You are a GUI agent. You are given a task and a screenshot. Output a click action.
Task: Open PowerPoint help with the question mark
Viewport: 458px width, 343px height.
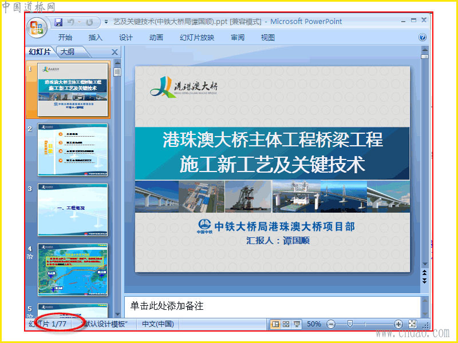(x=423, y=37)
